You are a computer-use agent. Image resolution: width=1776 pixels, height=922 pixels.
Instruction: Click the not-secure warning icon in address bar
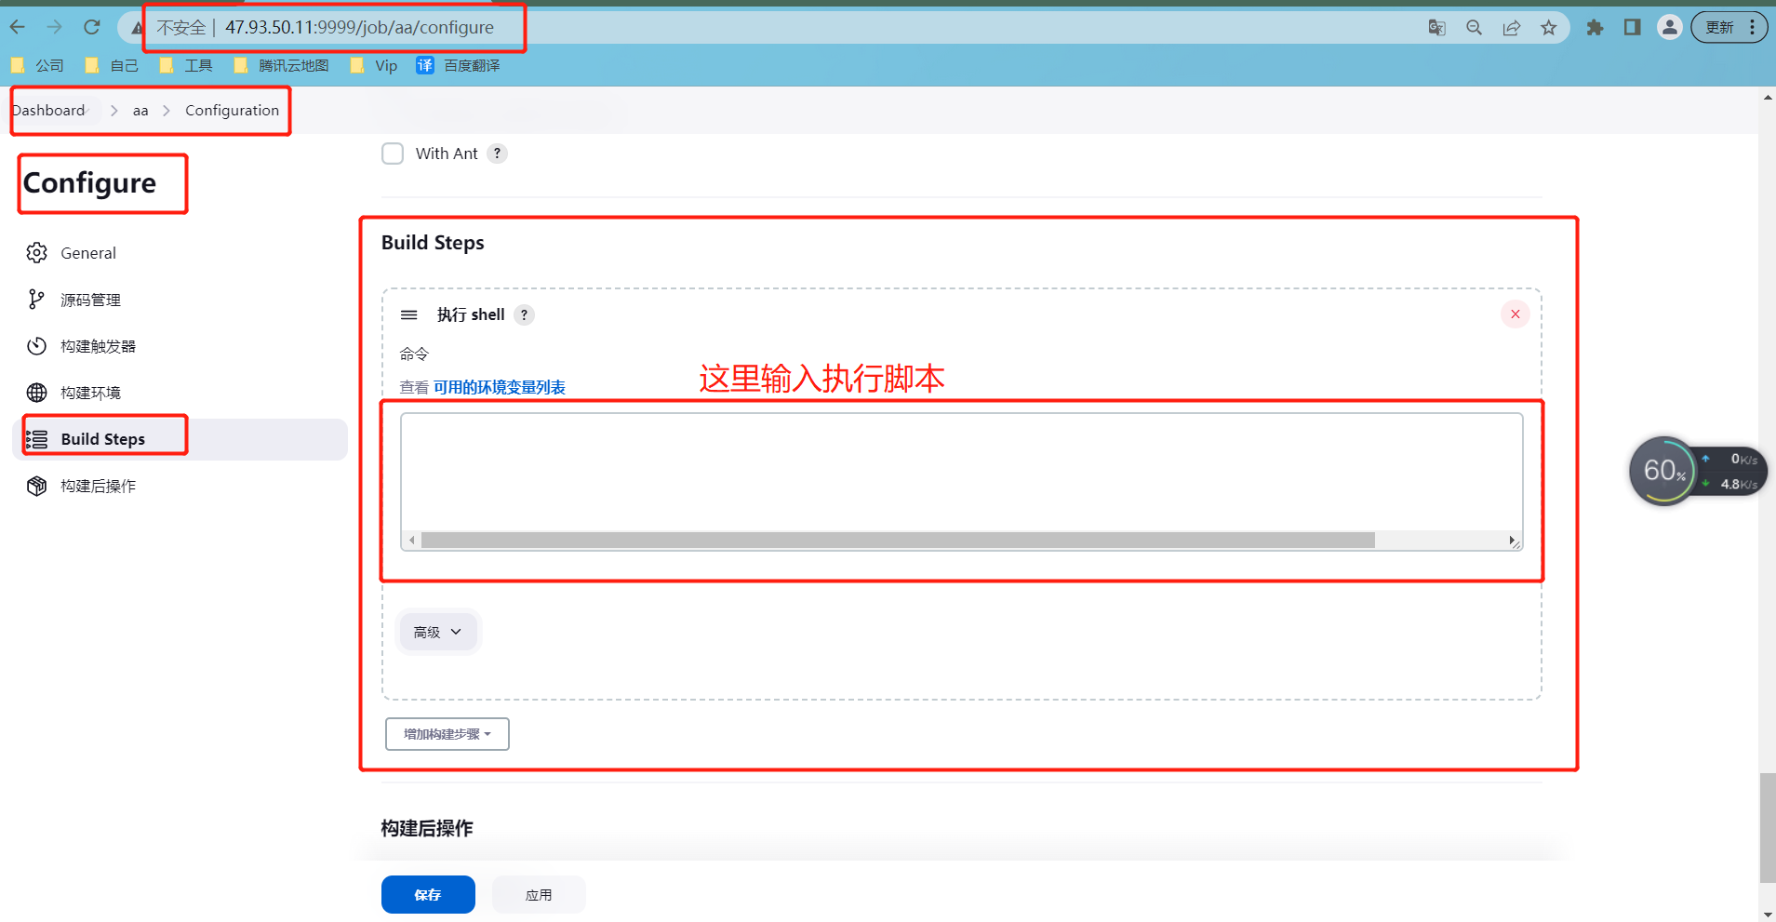pos(138,28)
